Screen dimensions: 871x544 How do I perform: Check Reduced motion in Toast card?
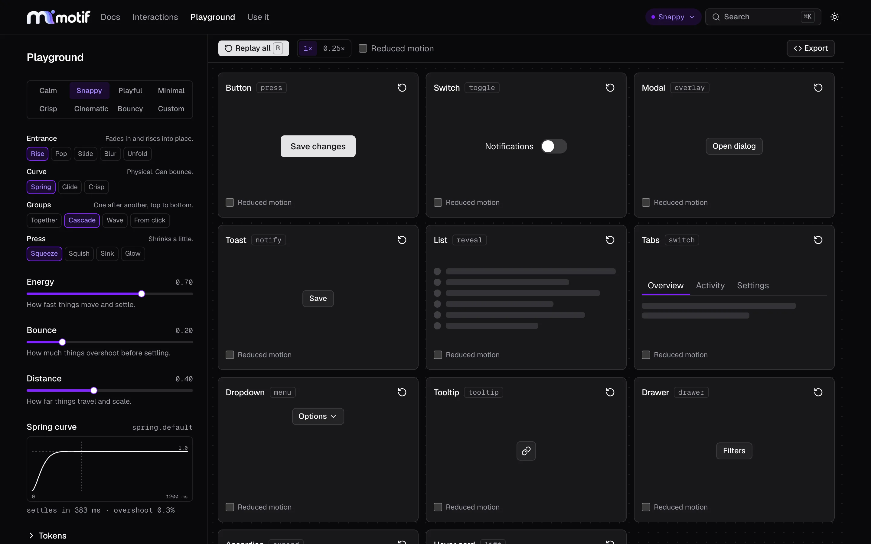(230, 355)
